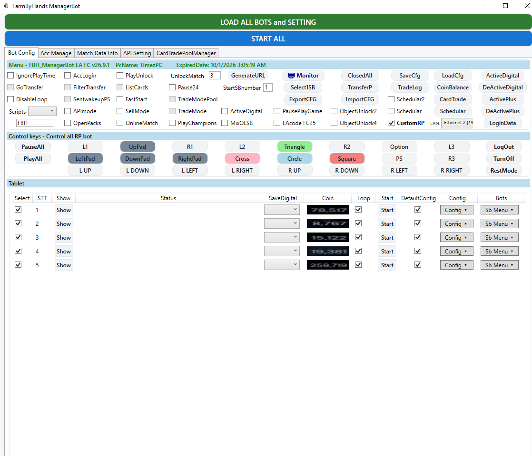Open the Sb Menu for row 2
Viewport: 532px width, 456px height.
coord(500,224)
